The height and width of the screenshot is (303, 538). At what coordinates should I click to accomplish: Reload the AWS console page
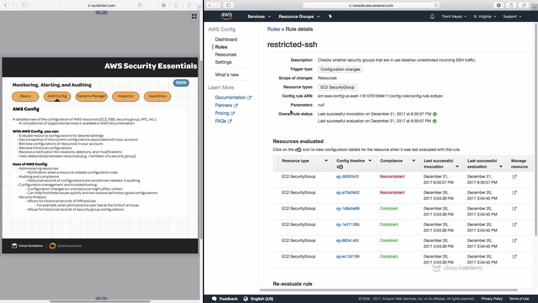click(436, 5)
